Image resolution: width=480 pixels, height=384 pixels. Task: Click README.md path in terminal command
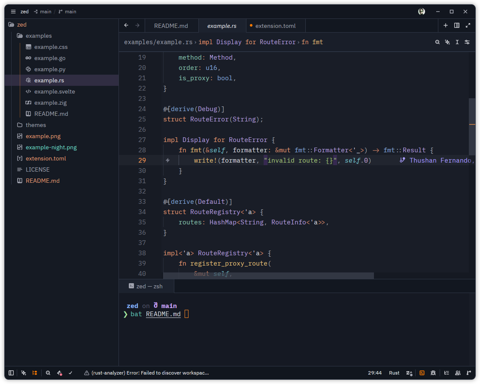(x=163, y=314)
